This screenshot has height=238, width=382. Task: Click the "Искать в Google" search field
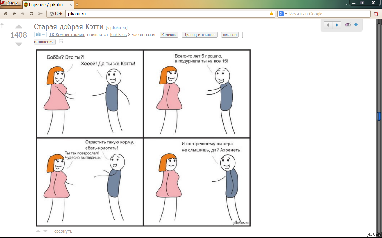point(328,14)
